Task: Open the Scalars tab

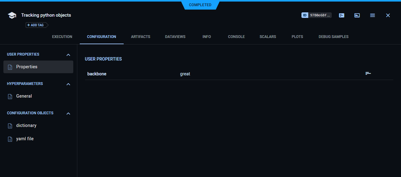Action: (x=268, y=37)
